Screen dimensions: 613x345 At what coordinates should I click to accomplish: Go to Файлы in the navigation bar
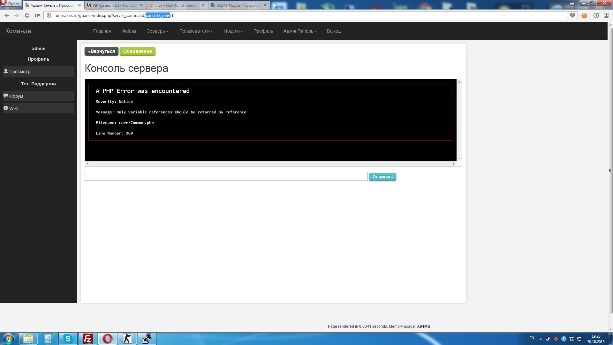129,31
